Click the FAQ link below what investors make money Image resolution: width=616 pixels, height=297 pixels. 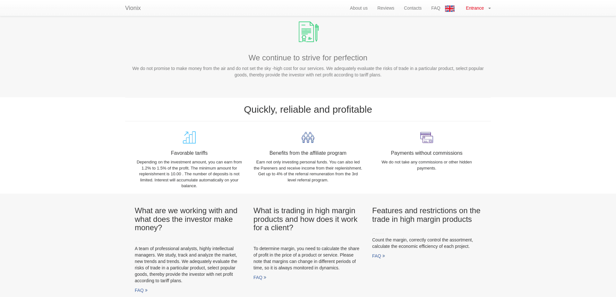click(x=139, y=290)
